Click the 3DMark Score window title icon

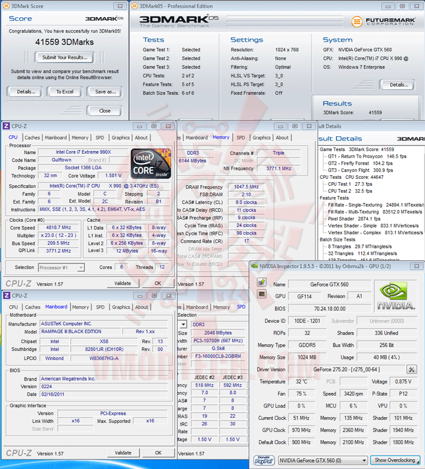tap(6, 6)
